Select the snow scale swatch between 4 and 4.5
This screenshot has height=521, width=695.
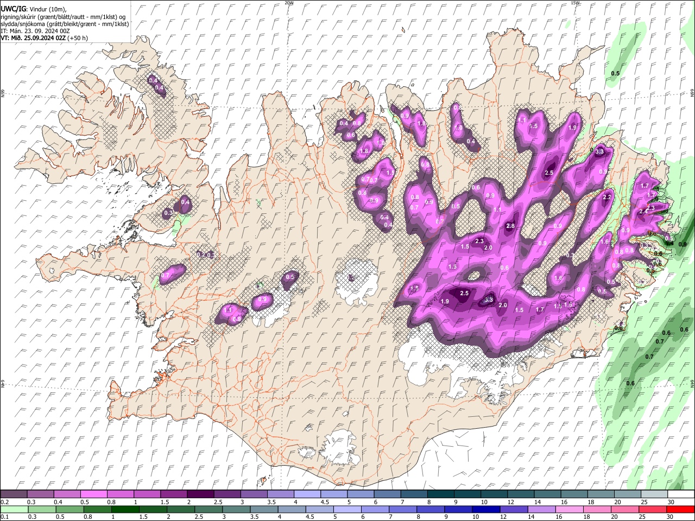(307, 494)
